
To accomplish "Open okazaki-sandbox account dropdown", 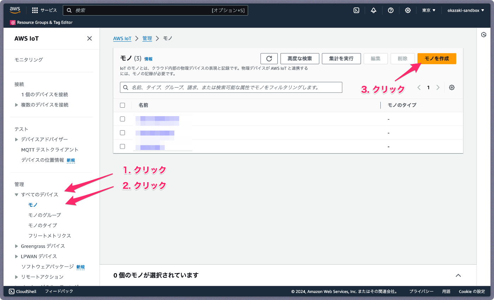I will click(x=466, y=10).
